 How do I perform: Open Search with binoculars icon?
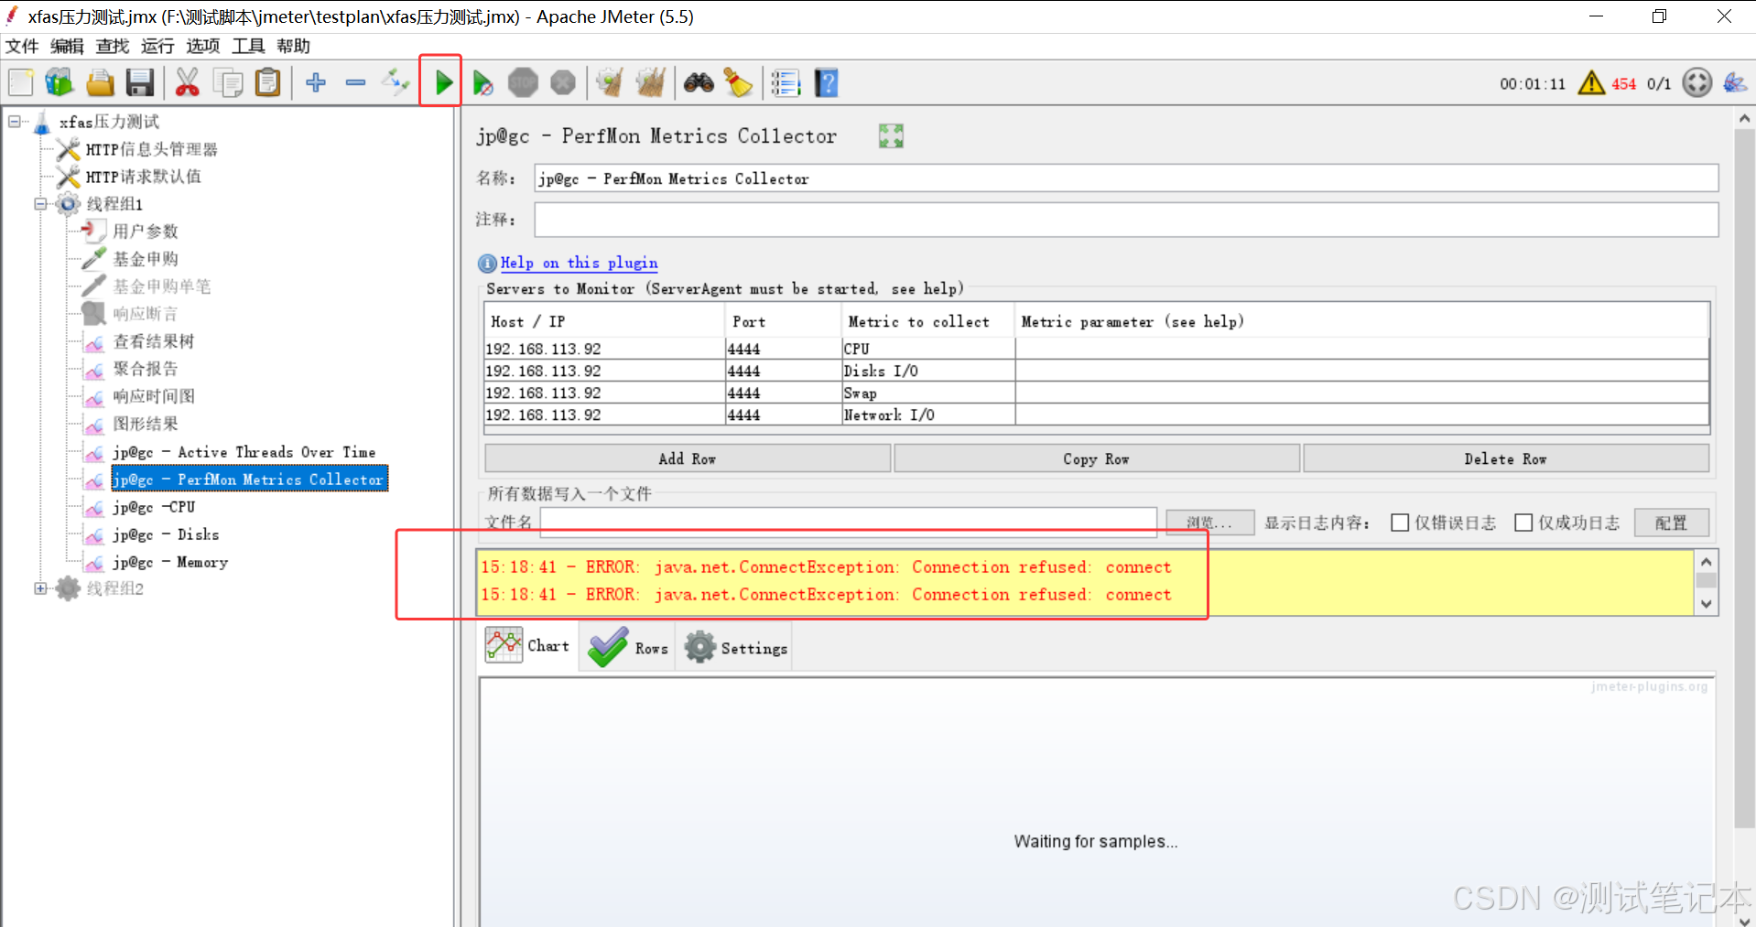699,82
